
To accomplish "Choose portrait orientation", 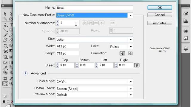I will coord(122,53).
